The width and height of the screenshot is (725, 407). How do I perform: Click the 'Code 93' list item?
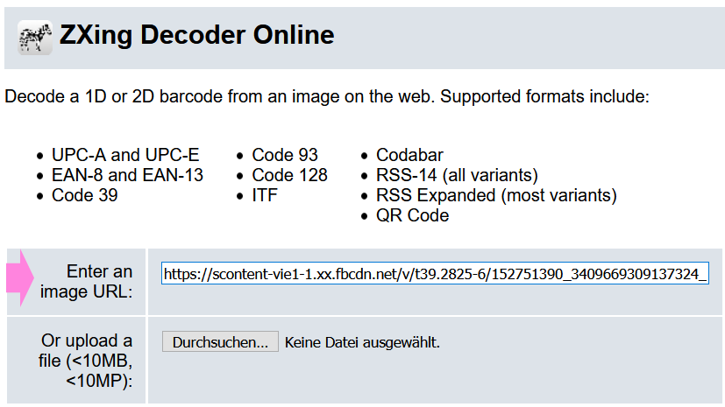(285, 155)
